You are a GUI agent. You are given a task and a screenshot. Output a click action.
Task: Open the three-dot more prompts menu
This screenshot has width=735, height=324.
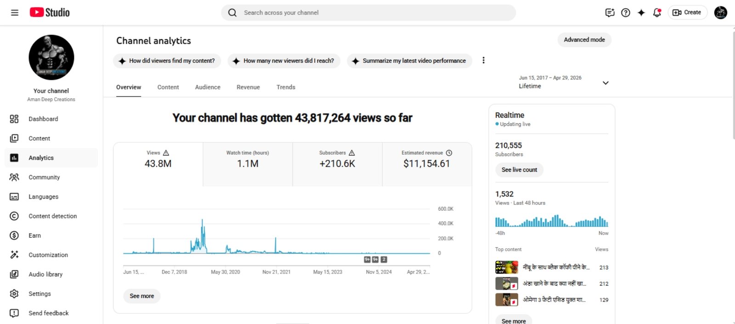(483, 61)
